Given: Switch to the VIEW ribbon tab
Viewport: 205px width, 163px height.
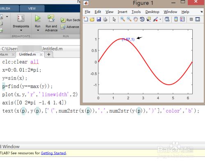Looking at the screenshot, I should point(32,9).
